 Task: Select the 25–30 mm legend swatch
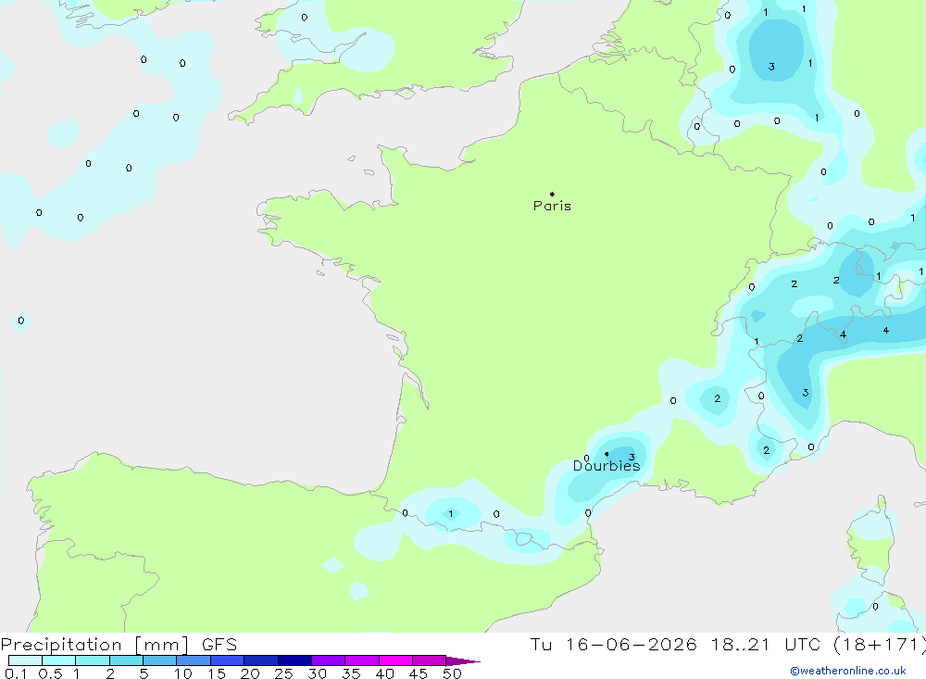click(x=294, y=660)
